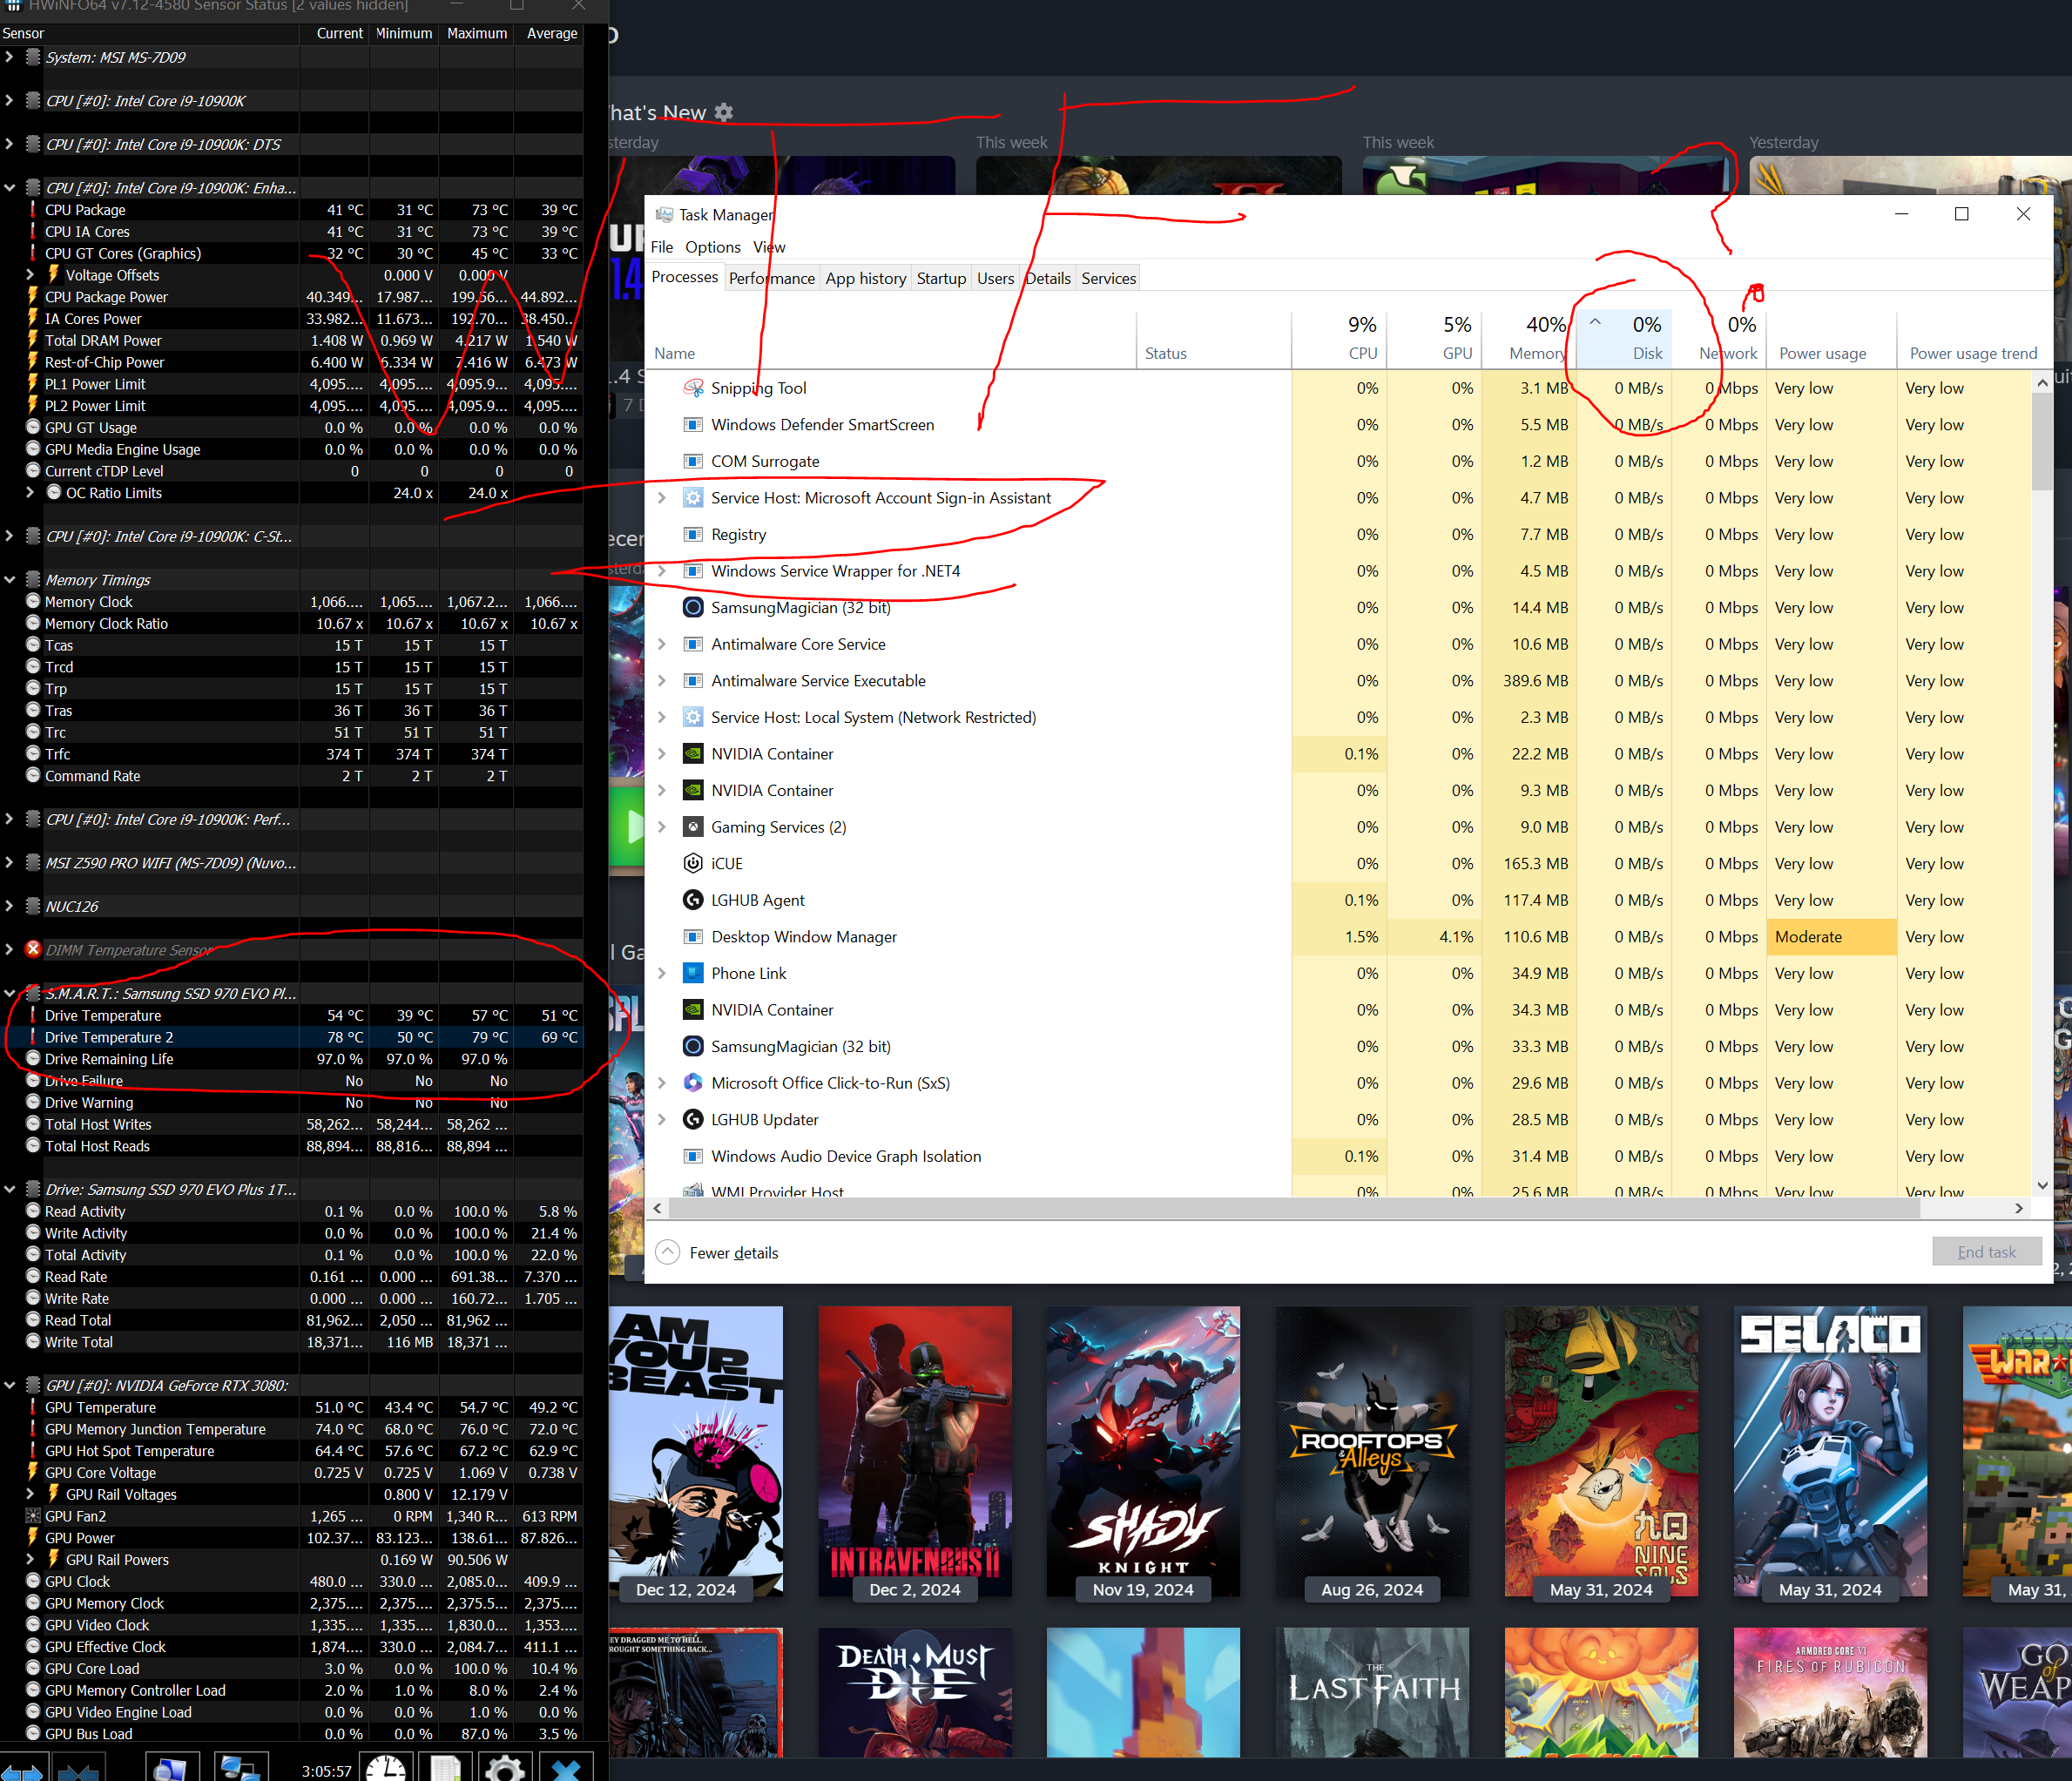
Task: Switch to the Startup tab
Action: (942, 279)
